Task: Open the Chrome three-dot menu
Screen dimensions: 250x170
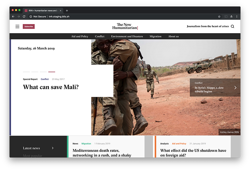Action: click(237, 17)
